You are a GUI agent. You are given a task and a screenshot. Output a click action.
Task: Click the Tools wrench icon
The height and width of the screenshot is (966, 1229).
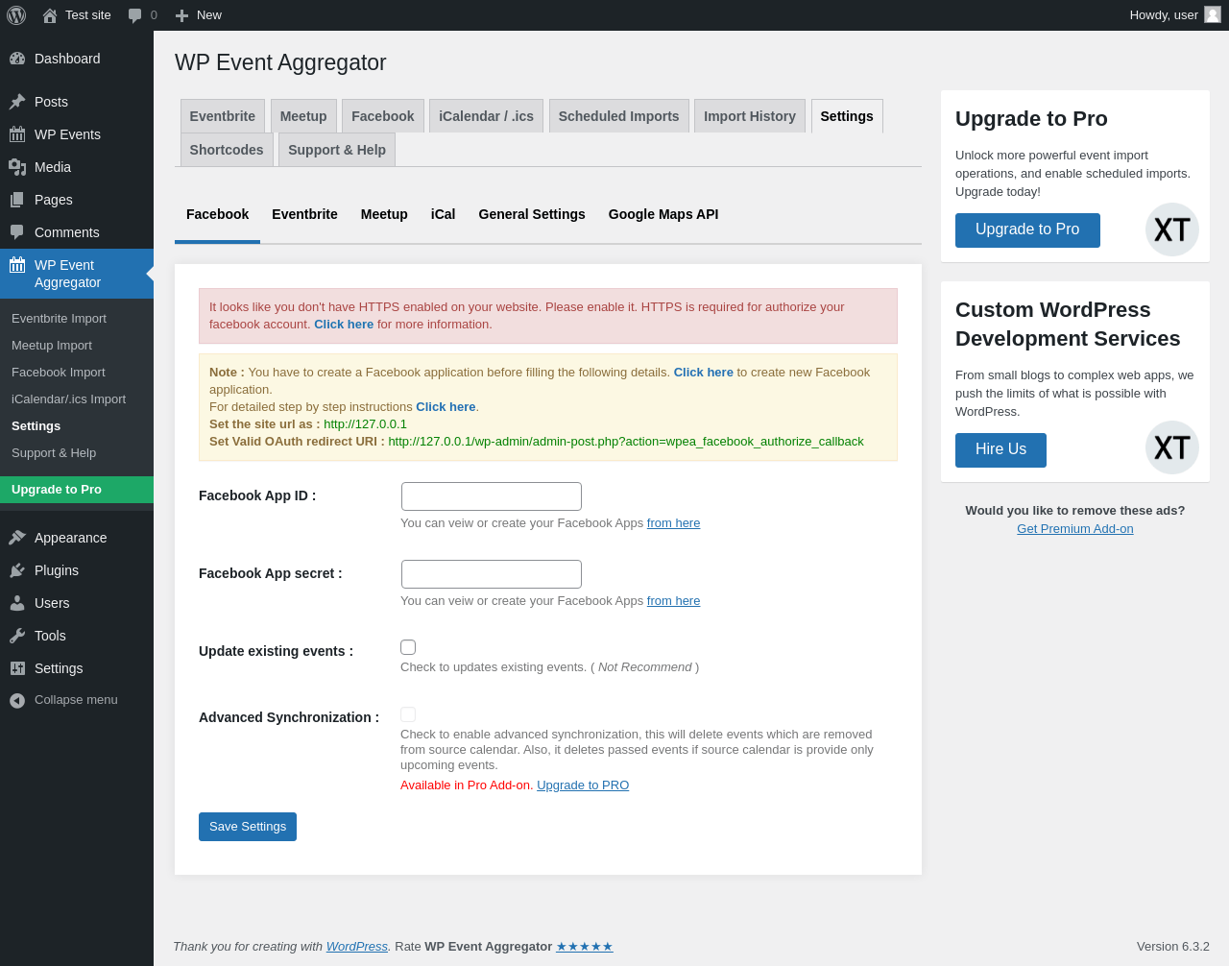point(17,636)
